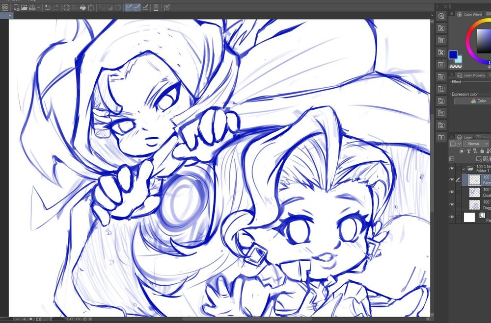
Task: Open the layer palette color dropdown
Action: pos(456,144)
